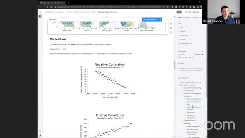245x138 pixels.
Task: Click David Svancer breadcrumb
Action: point(49,12)
